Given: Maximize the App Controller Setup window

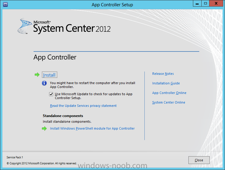Looking at the screenshot, I should 205,3.
